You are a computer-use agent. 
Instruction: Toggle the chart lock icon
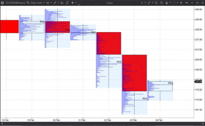pyautogui.click(x=167, y=3)
